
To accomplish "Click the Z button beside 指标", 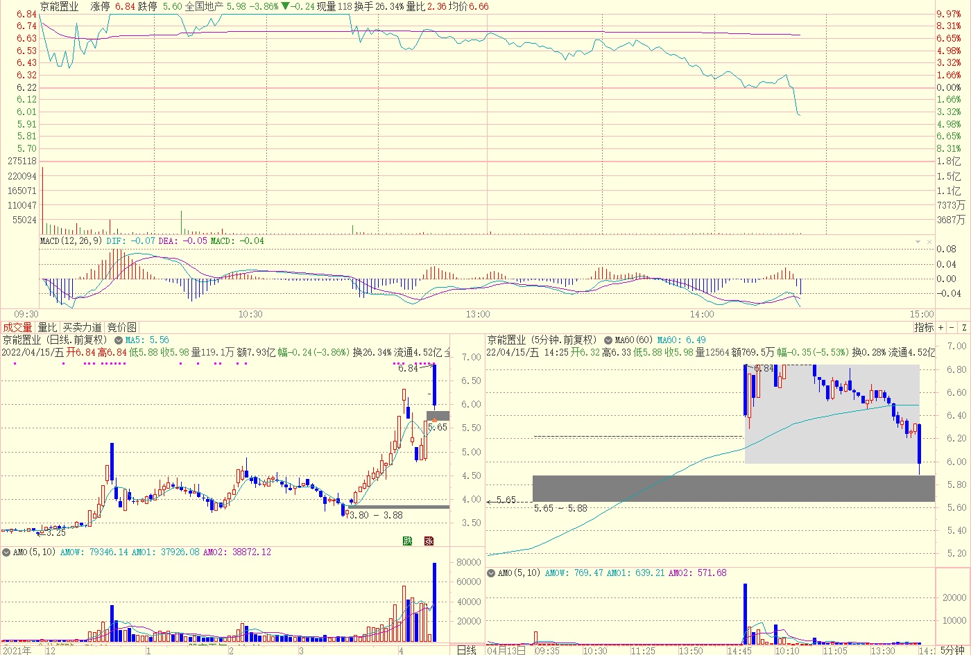I will tap(964, 327).
